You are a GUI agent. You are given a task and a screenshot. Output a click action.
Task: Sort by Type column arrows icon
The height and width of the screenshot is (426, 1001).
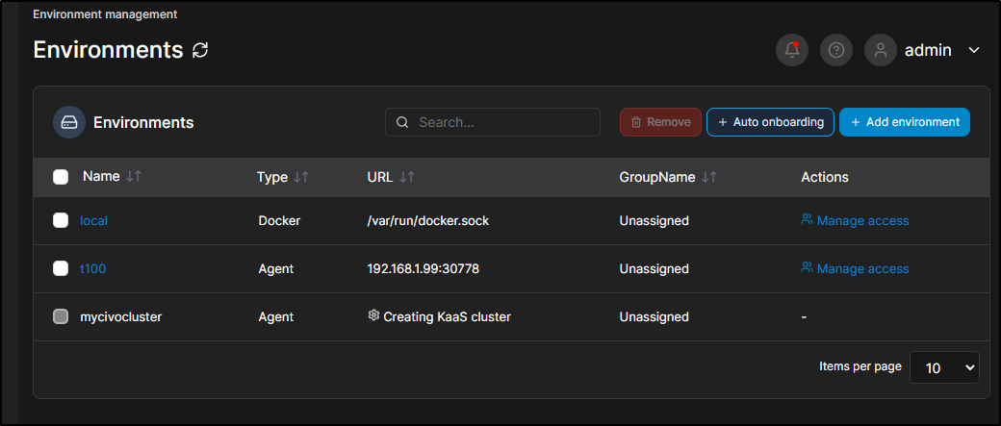(301, 177)
